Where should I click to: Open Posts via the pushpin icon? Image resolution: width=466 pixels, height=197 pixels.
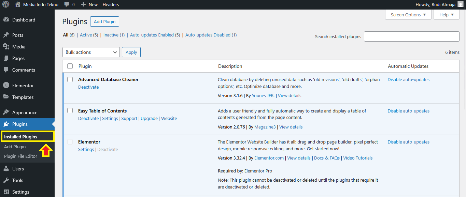(6, 35)
